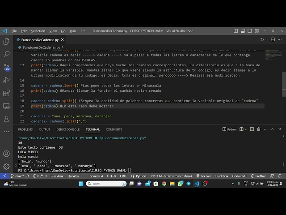The image size is (286, 215).
Task: Close the FuncionesDeCadenas.py tab
Action: 63,40
